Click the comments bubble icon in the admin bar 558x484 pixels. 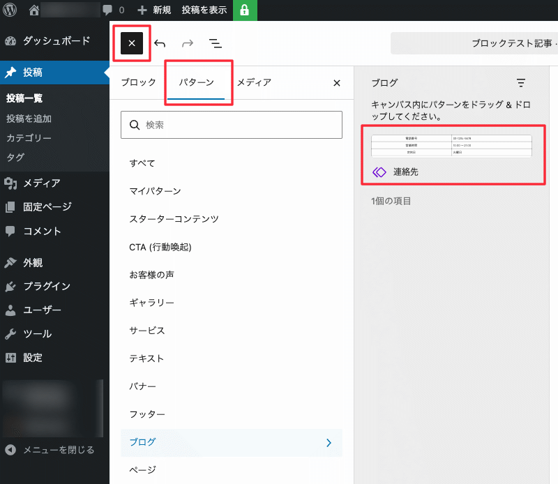tap(107, 10)
